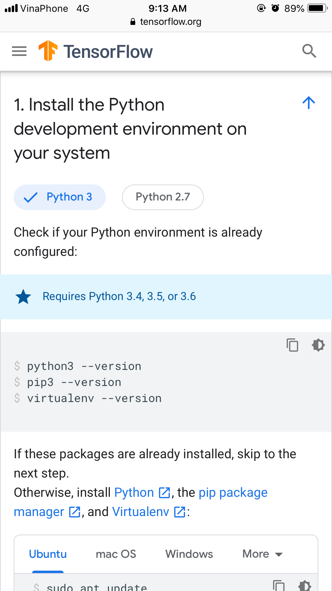The height and width of the screenshot is (591, 332).
Task: Select the Python 3 option chip
Action: pos(60,197)
